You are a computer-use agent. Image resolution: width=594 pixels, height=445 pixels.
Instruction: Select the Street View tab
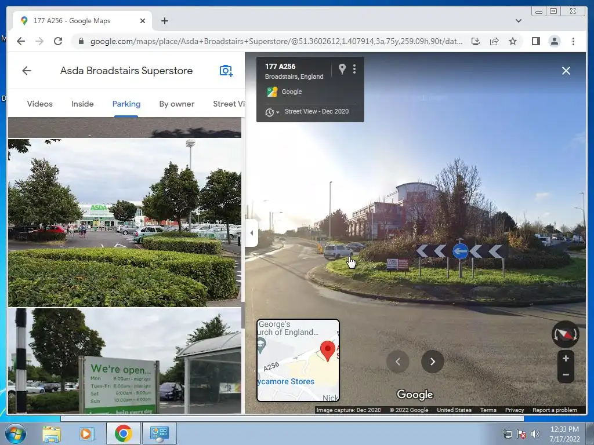tap(229, 104)
